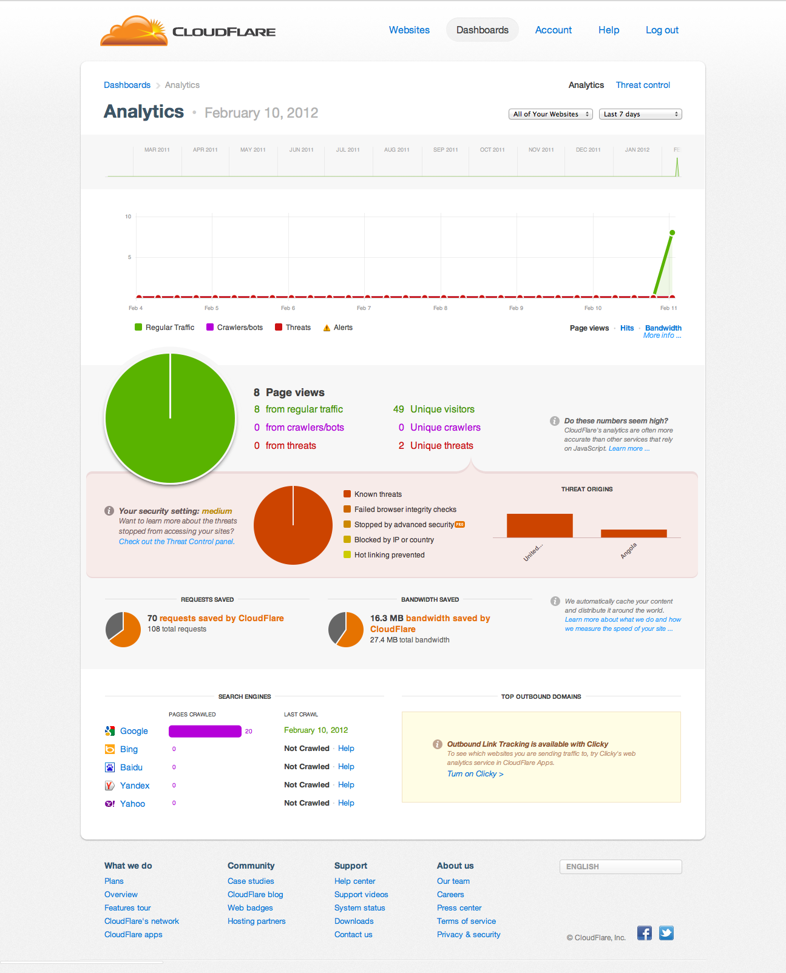Screen dimensions: 786x973
Task: Click info icon beside automatic cache note
Action: click(555, 601)
